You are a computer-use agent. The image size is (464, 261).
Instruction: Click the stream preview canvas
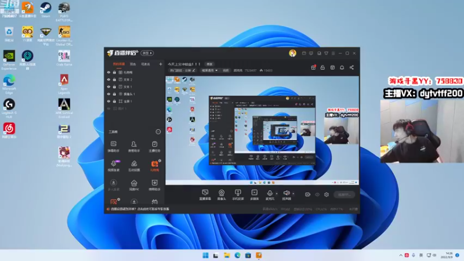262,130
